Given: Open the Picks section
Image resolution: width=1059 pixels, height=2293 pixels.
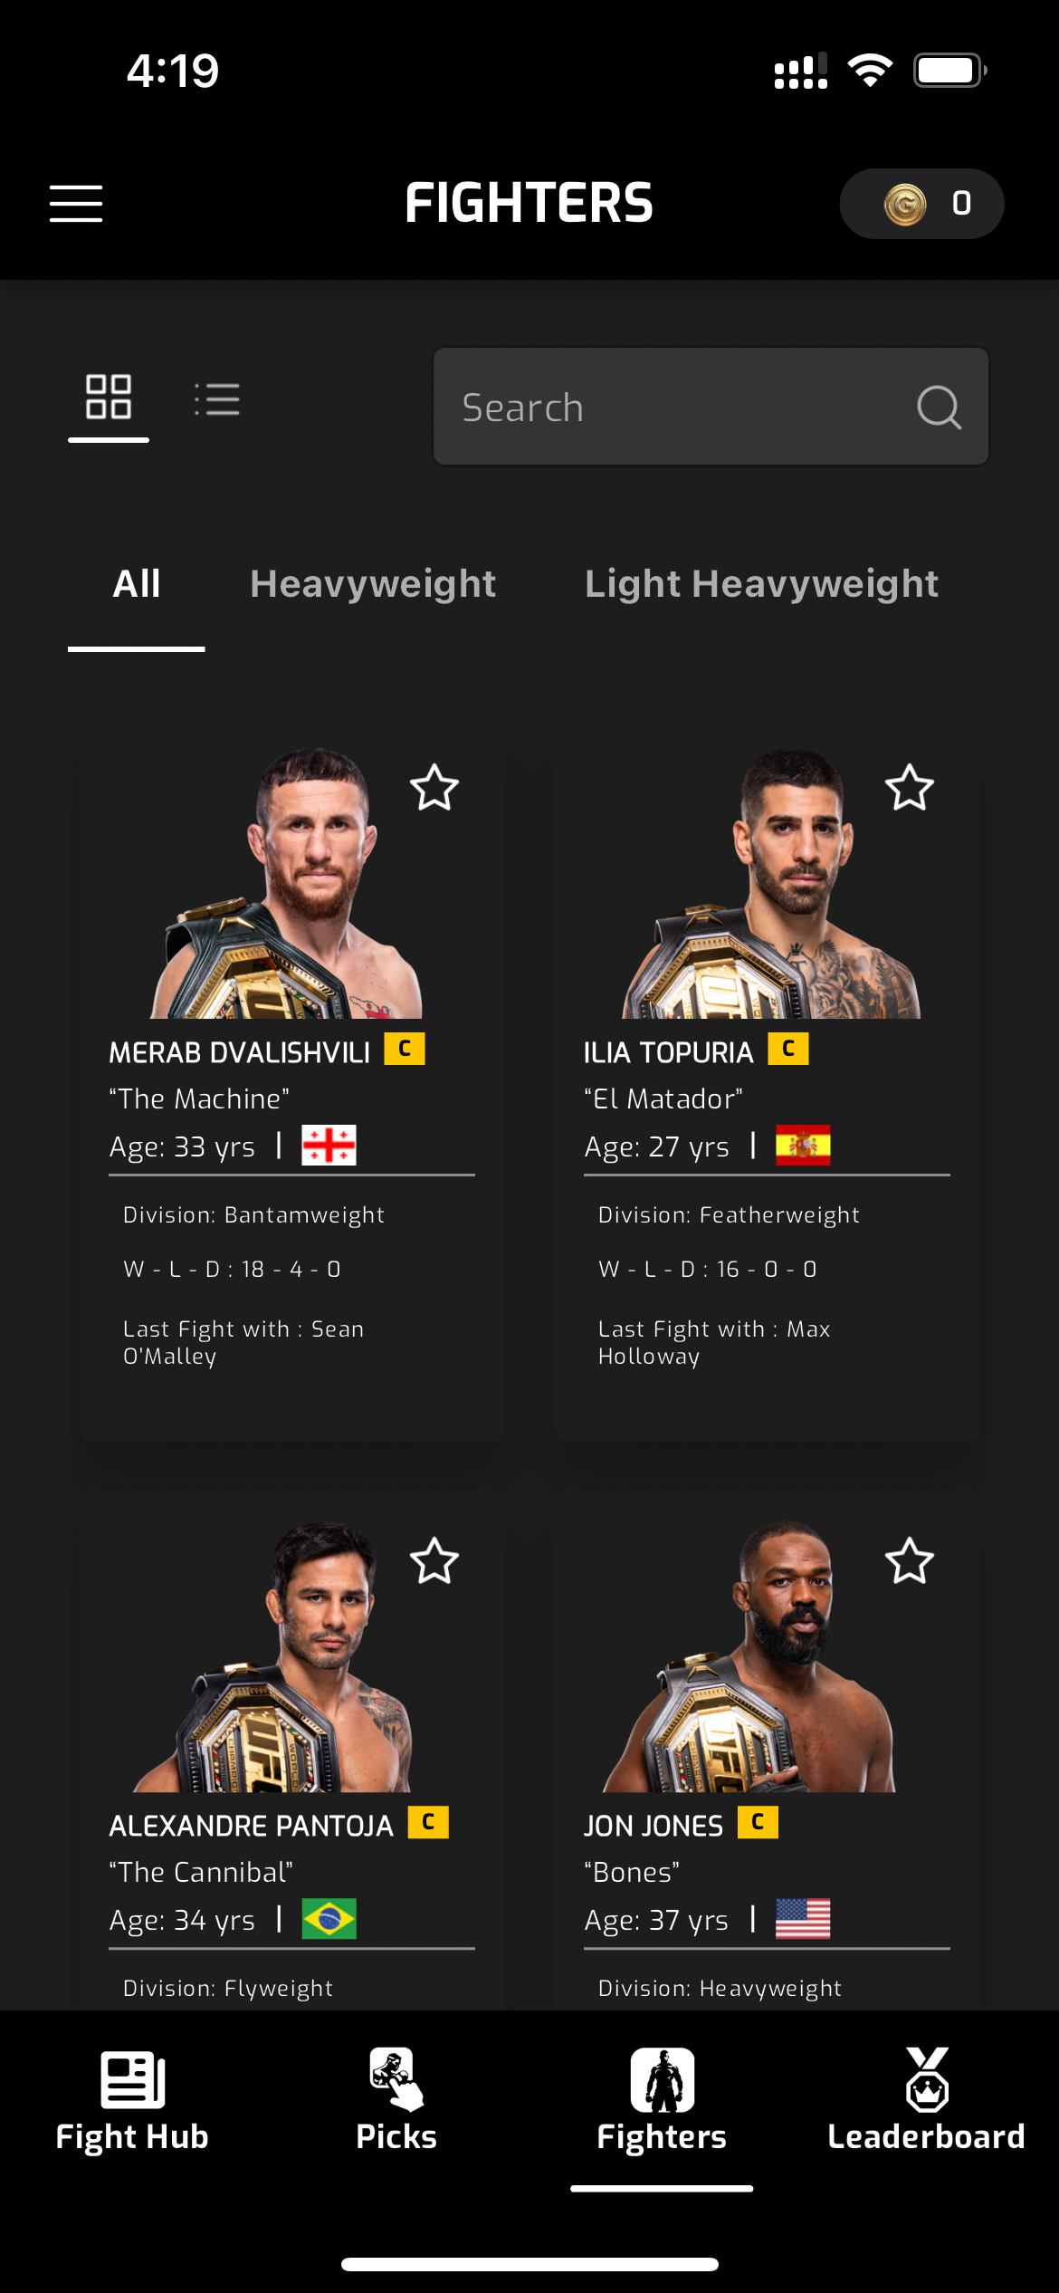Looking at the screenshot, I should click(x=396, y=2101).
